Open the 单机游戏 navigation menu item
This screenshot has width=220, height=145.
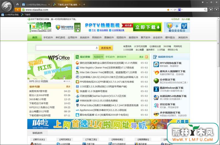(60, 37)
